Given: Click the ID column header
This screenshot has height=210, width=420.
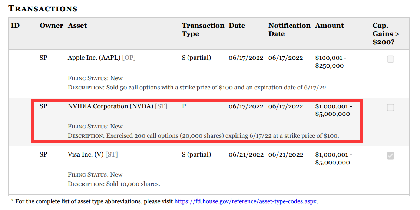Looking at the screenshot, I should click(x=15, y=26).
